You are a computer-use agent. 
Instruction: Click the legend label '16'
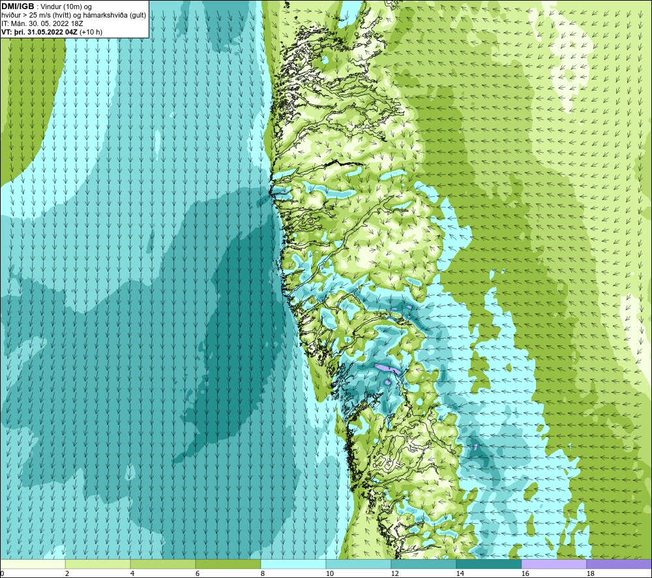(x=525, y=574)
